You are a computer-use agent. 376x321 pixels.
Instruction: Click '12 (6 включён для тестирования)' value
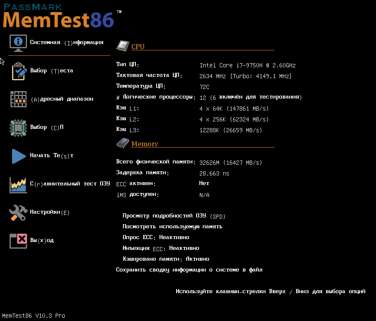[x=251, y=97]
